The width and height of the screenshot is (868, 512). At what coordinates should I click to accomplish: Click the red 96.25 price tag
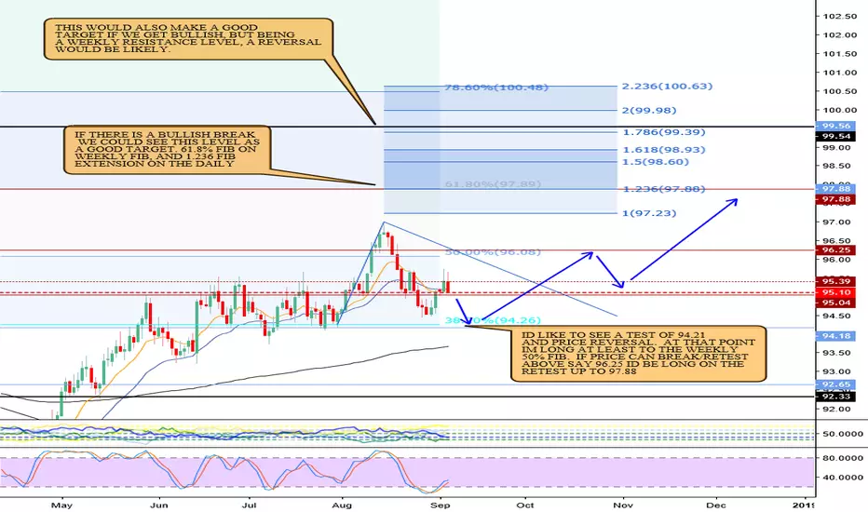point(835,249)
